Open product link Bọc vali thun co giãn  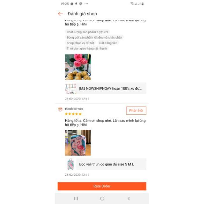(106, 164)
